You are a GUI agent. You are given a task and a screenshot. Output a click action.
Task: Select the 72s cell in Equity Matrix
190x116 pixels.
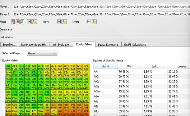pyautogui.click(x=86, y=112)
